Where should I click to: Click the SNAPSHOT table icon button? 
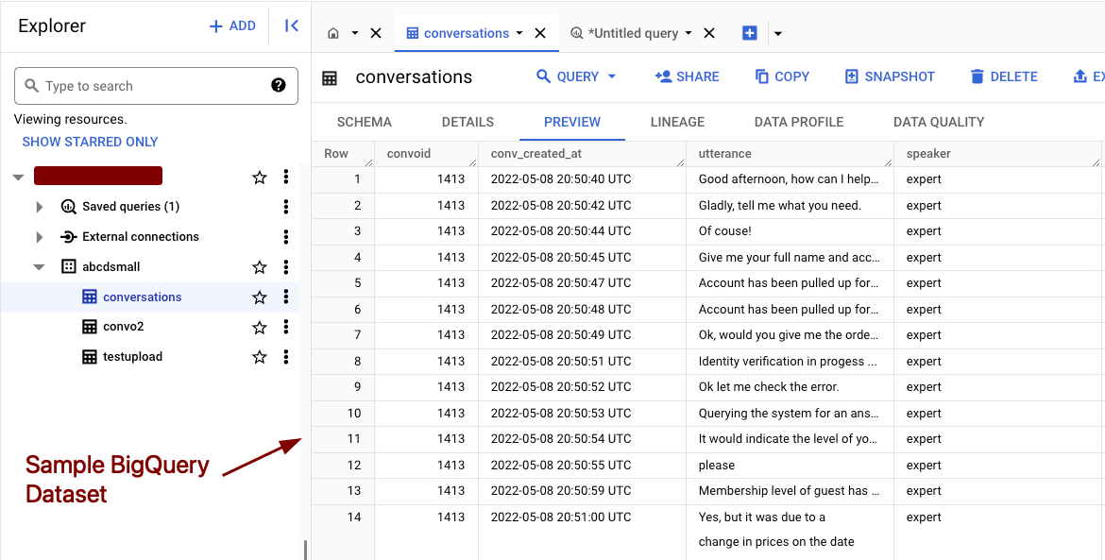point(889,76)
